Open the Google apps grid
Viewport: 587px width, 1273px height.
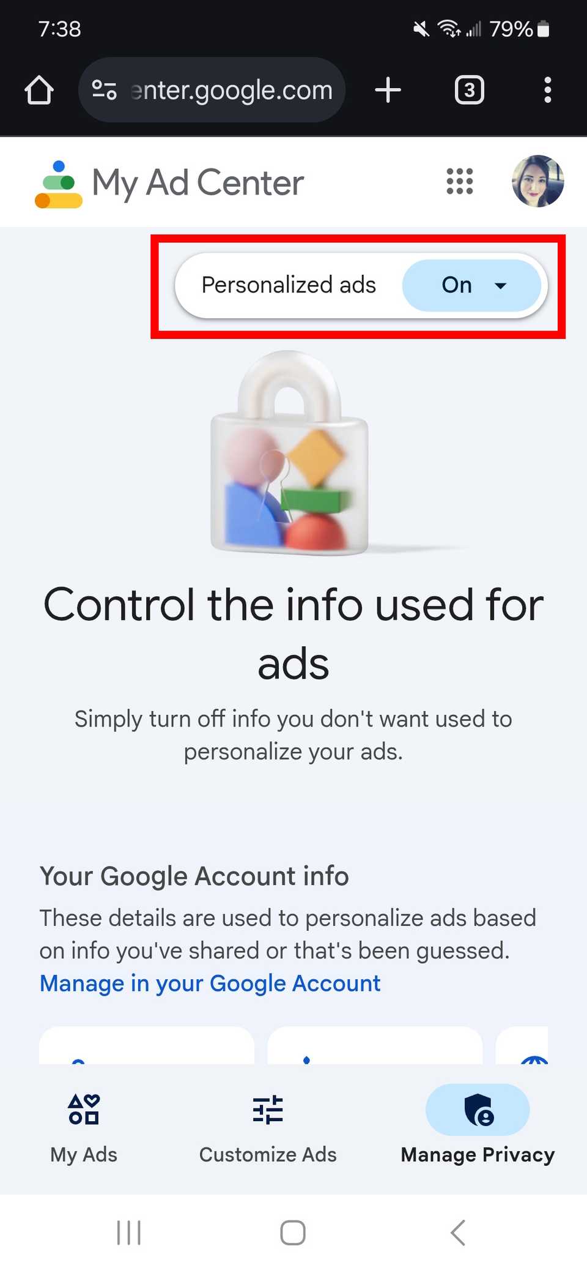(x=460, y=181)
